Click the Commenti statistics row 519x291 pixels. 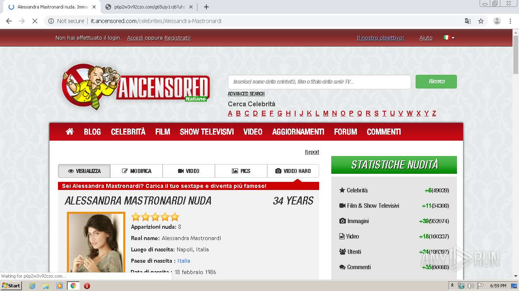394,267
